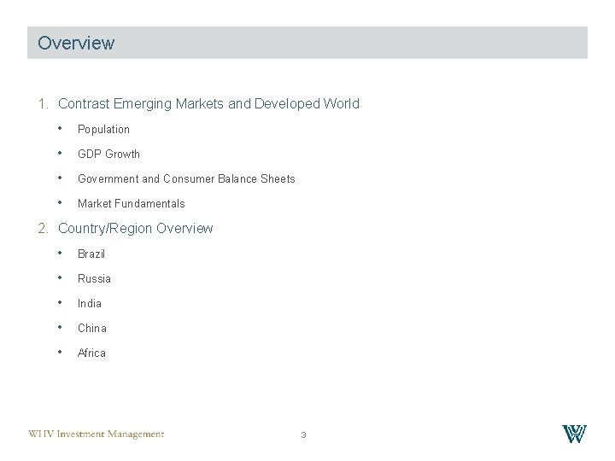This screenshot has height=461, width=615.
Task: Click "Government and Consumer Balance Sheets" text
Action: pyautogui.click(x=186, y=179)
